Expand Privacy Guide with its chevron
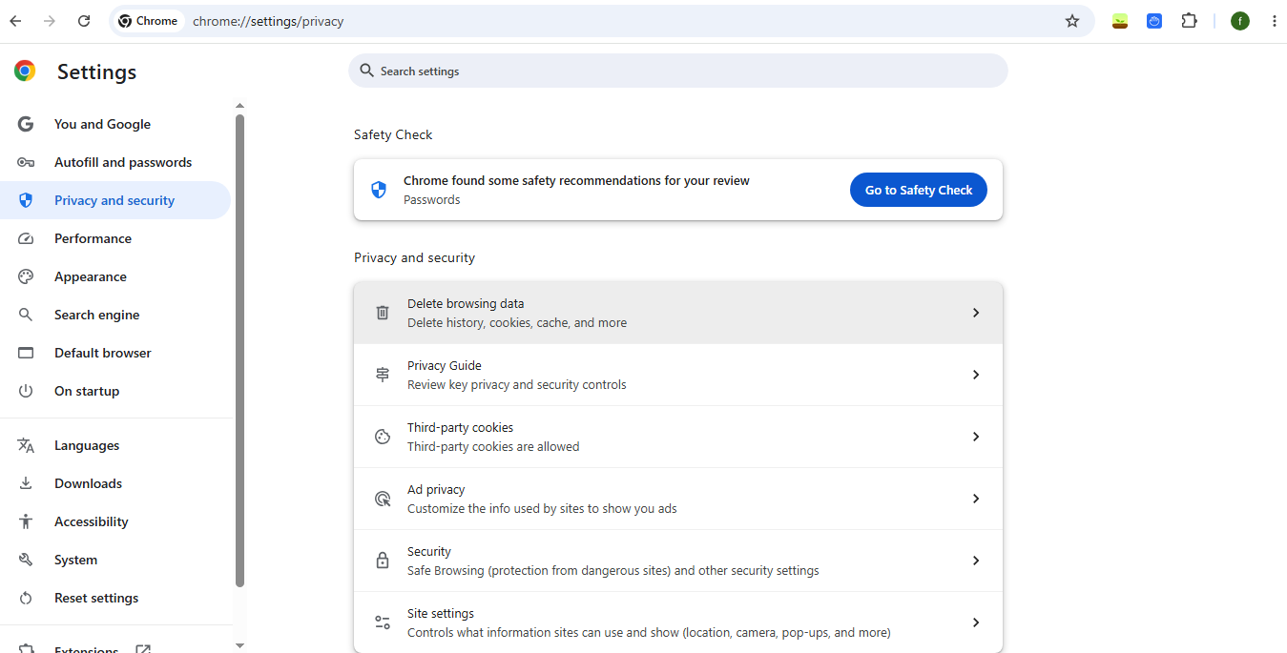 pyautogui.click(x=976, y=375)
